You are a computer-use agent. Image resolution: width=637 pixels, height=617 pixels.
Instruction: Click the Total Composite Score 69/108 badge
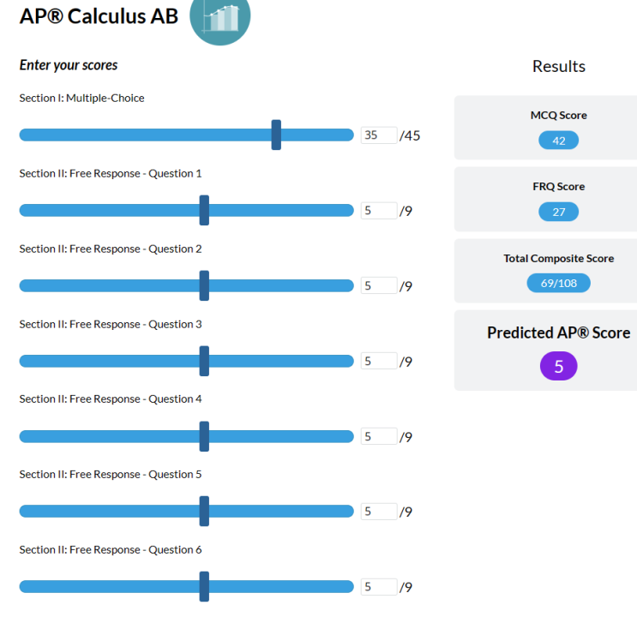(x=558, y=283)
